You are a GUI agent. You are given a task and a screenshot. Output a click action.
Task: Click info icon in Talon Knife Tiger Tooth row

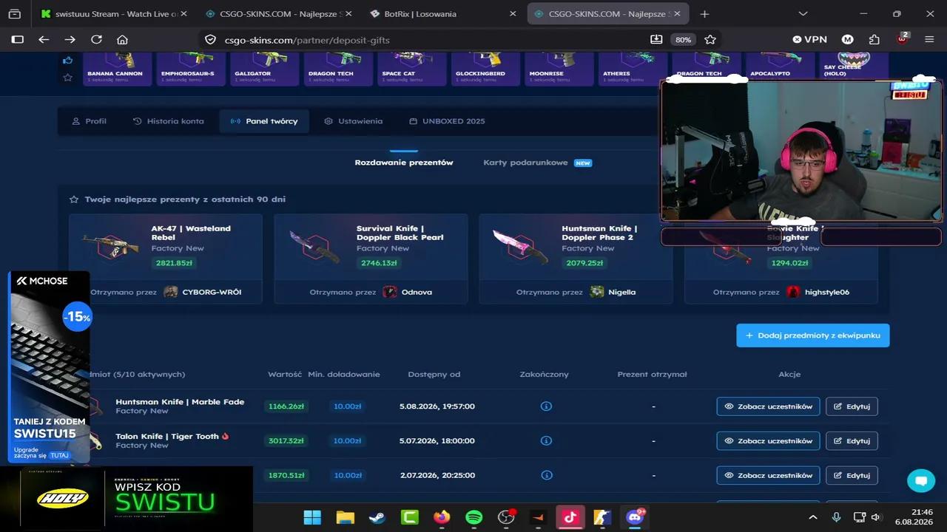tap(546, 440)
